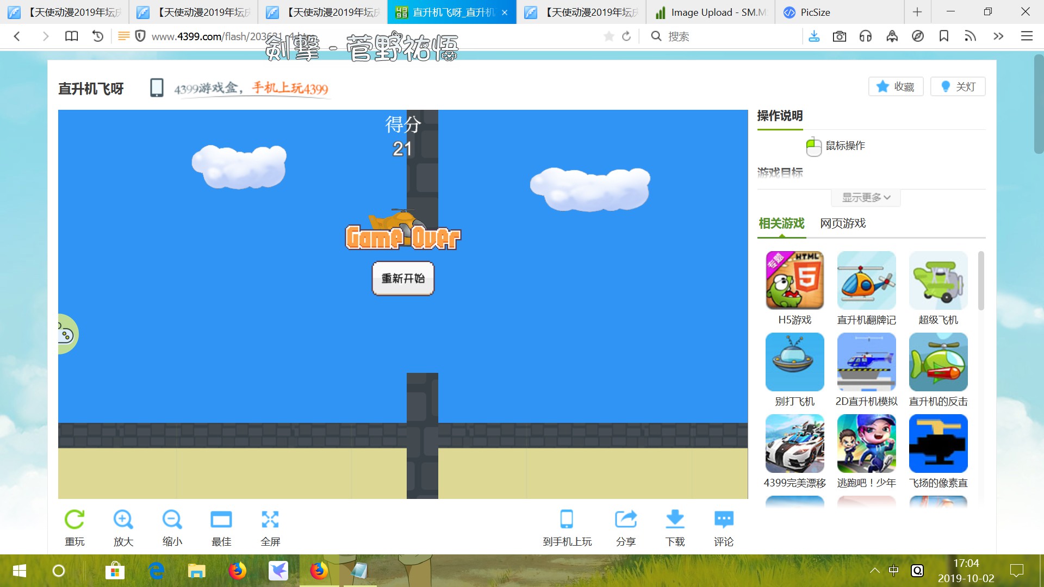Click the 放大 zoom-in icon

123,520
